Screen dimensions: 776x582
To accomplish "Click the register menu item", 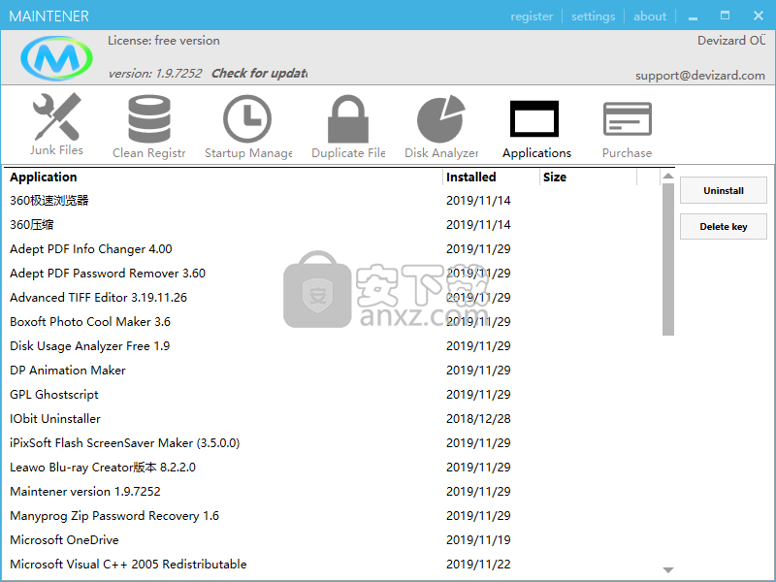I will pos(532,16).
